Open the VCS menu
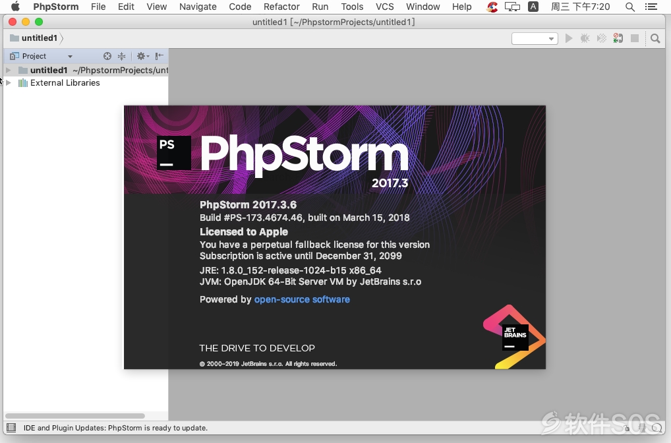This screenshot has width=671, height=443. pos(385,7)
